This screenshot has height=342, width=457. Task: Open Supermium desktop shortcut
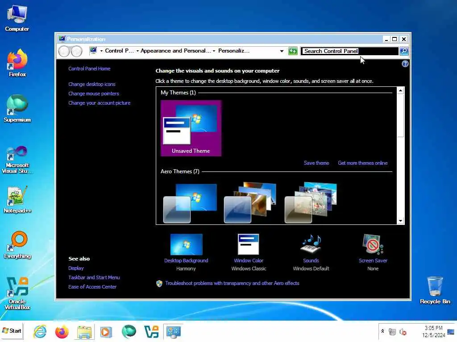point(17,109)
